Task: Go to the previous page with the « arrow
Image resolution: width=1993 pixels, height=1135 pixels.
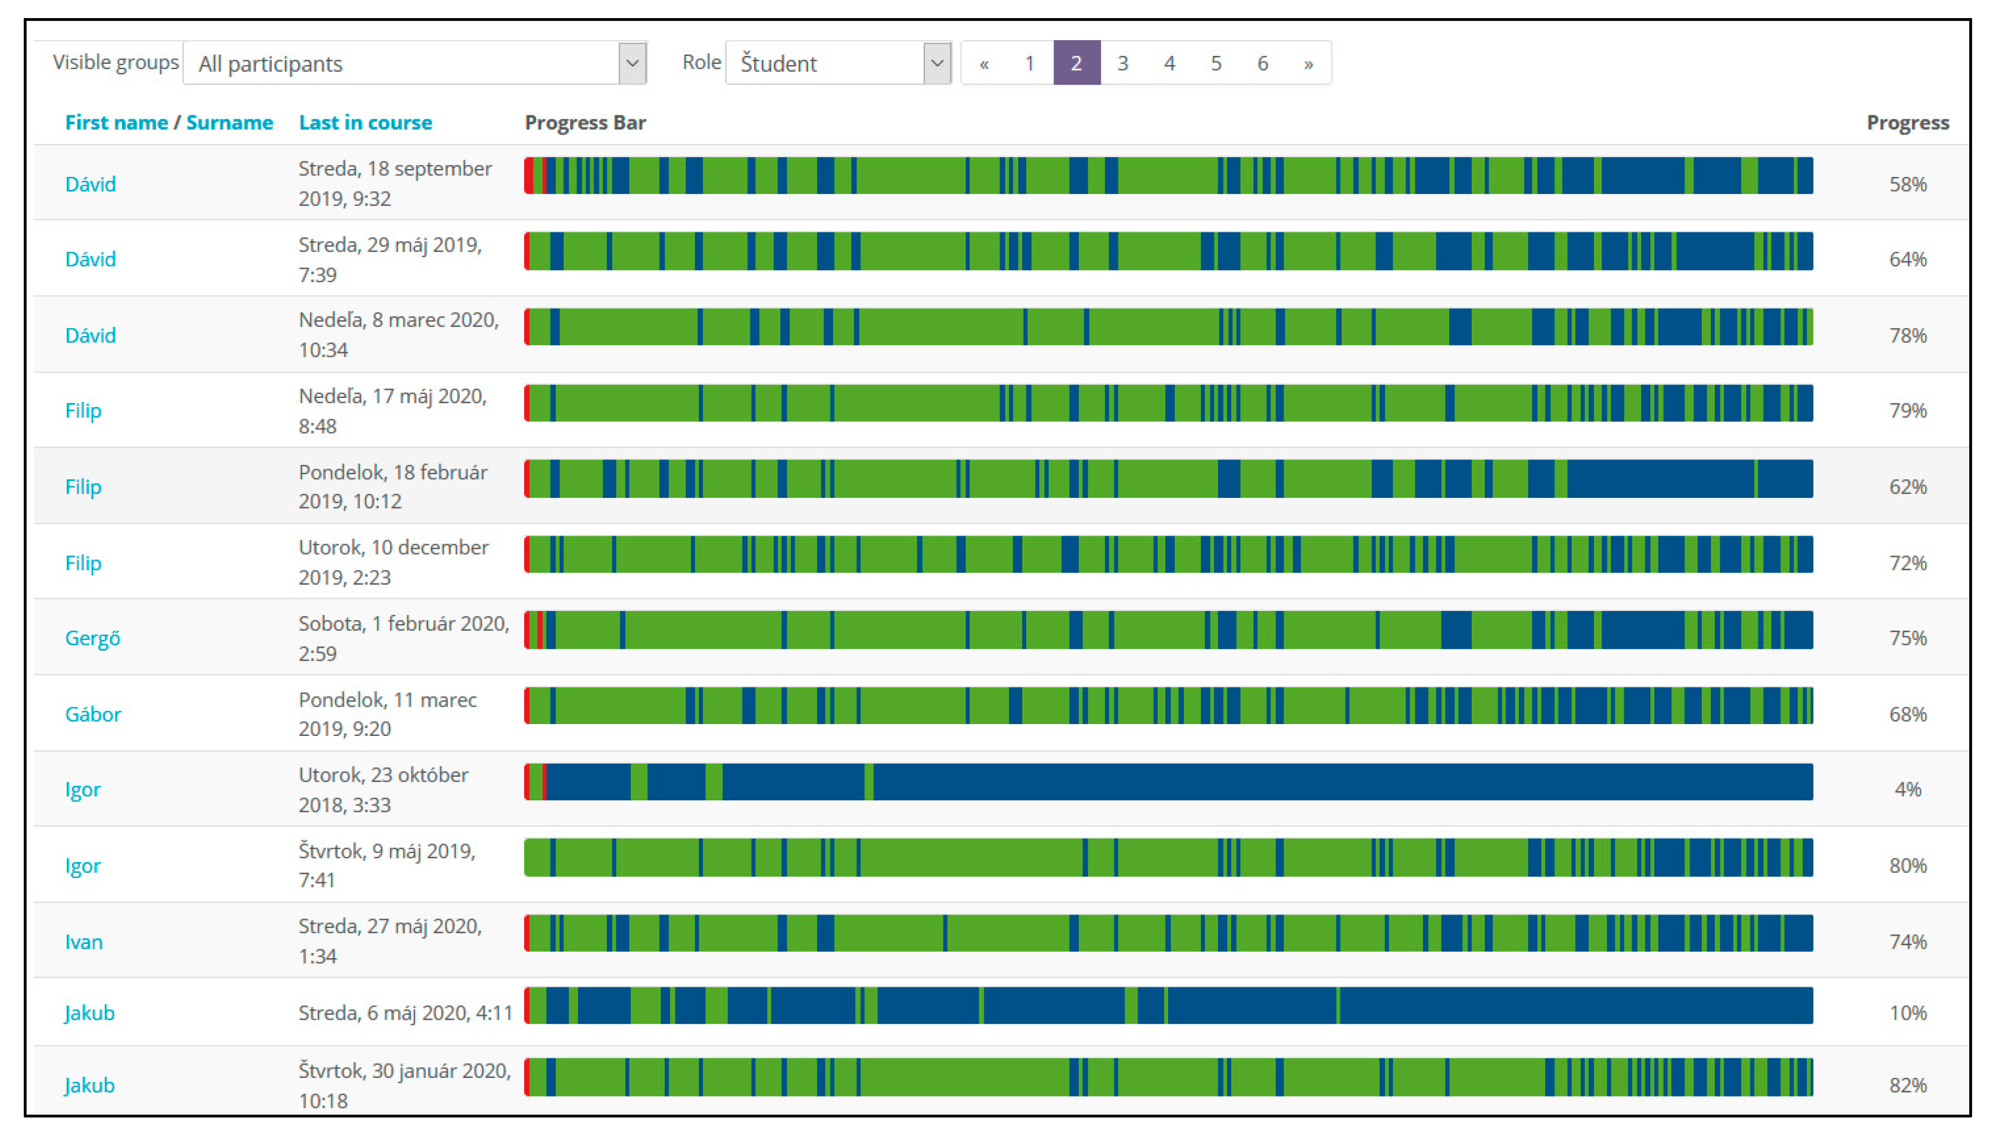Action: 984,63
